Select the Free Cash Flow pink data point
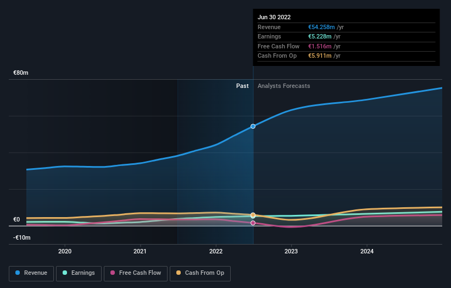The width and height of the screenshot is (451, 288). [253, 223]
